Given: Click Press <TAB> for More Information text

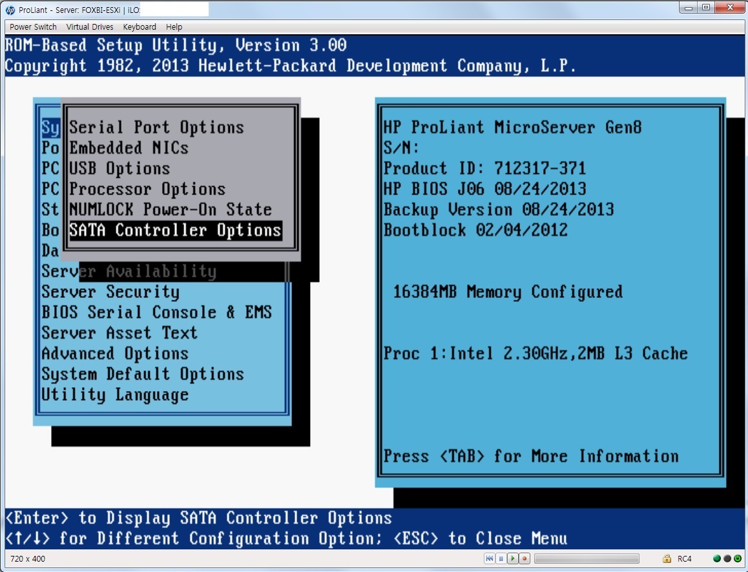Looking at the screenshot, I should pyautogui.click(x=531, y=456).
